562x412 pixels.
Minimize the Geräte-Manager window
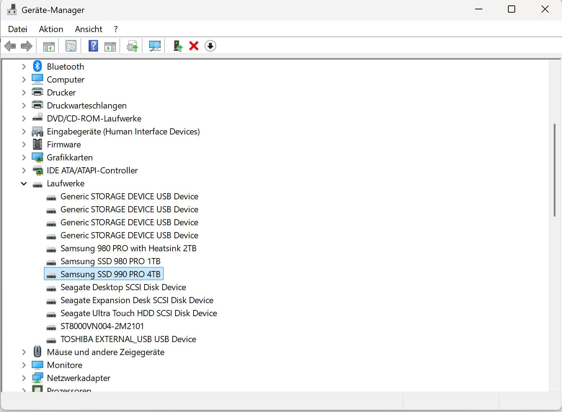pos(479,9)
